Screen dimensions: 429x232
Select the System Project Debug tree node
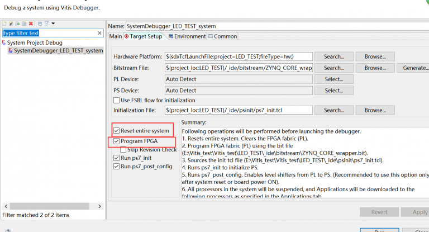coord(35,42)
